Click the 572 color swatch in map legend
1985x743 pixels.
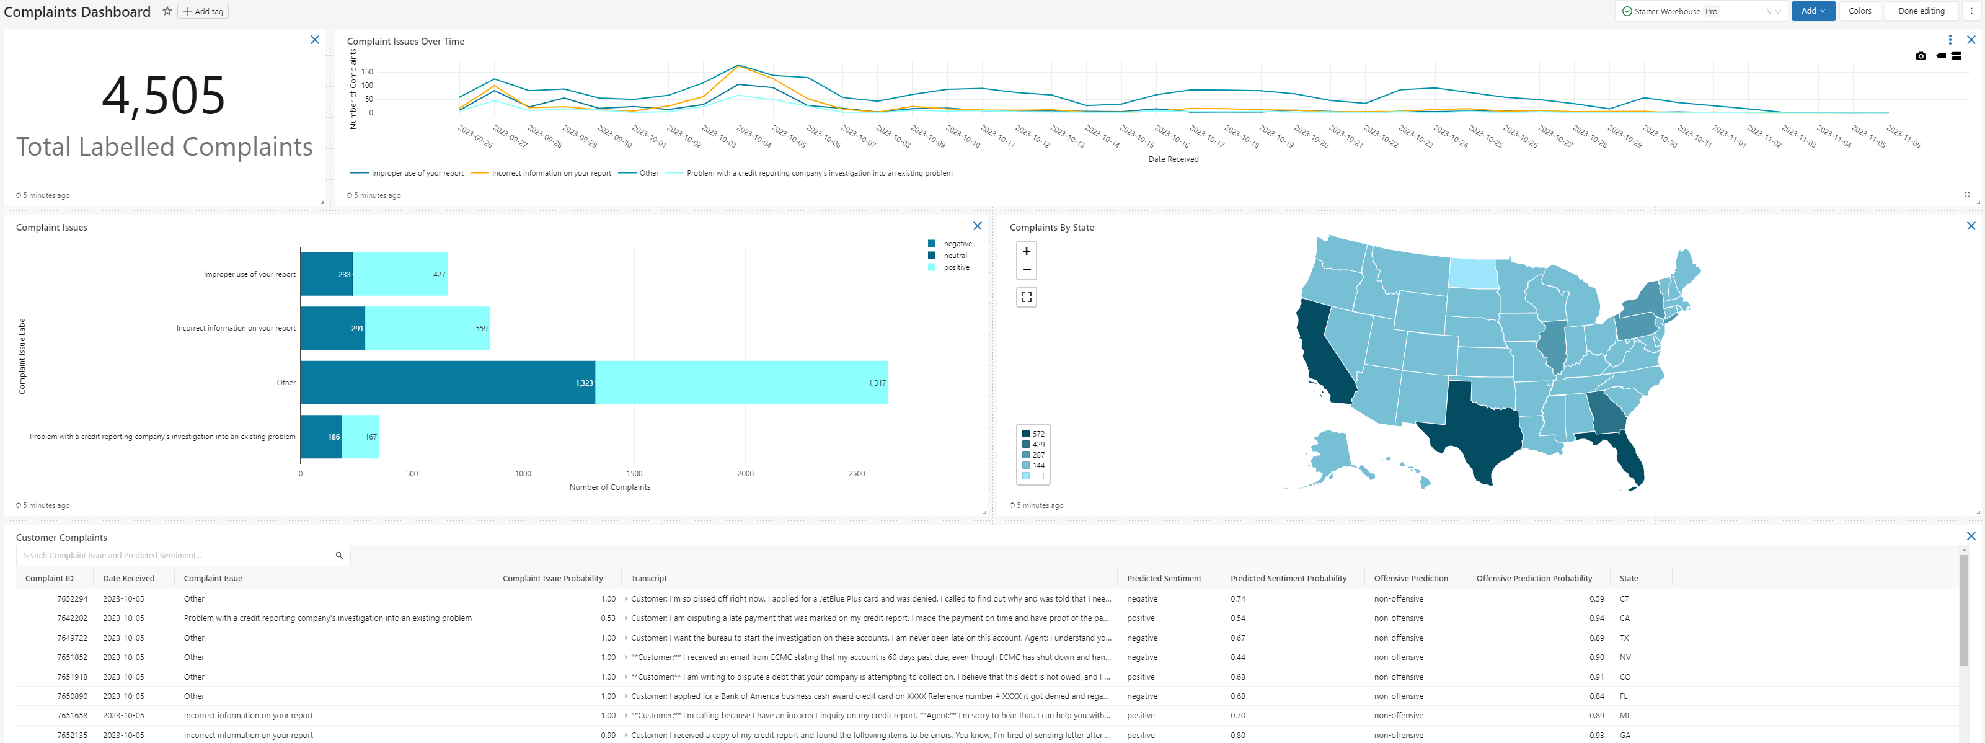coord(1025,434)
